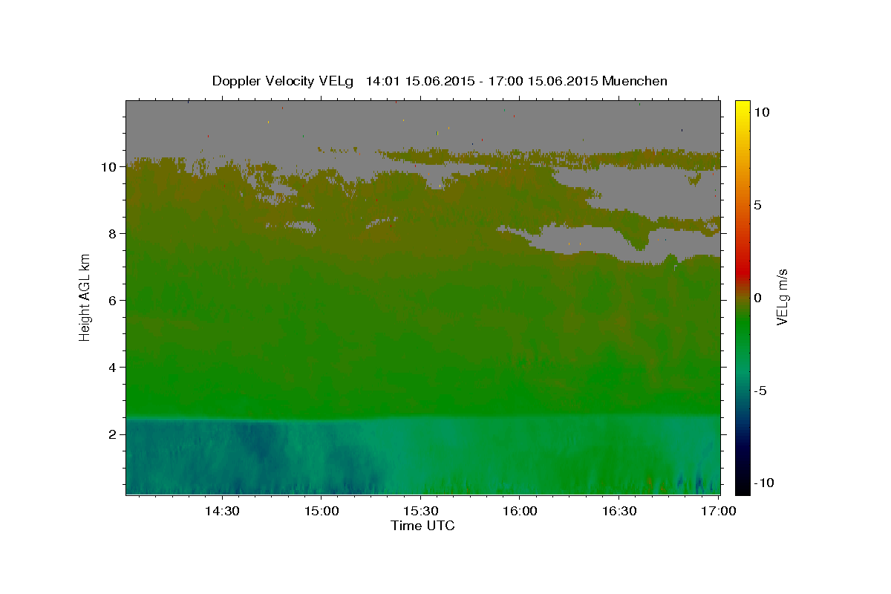Click the 16:00 time axis tick label
This screenshot has width=891, height=594.
coord(520,511)
